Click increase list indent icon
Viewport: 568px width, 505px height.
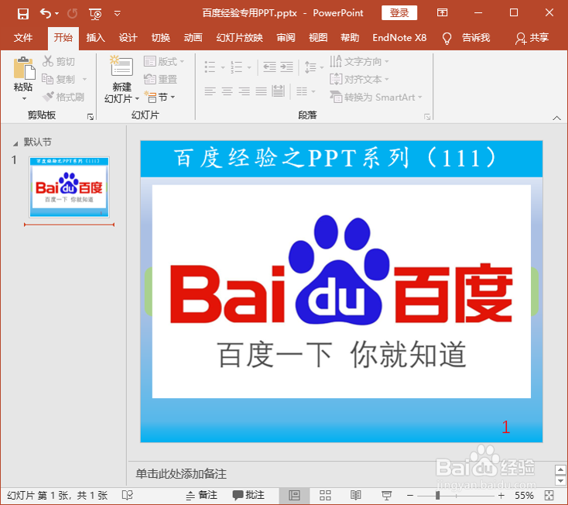286,67
